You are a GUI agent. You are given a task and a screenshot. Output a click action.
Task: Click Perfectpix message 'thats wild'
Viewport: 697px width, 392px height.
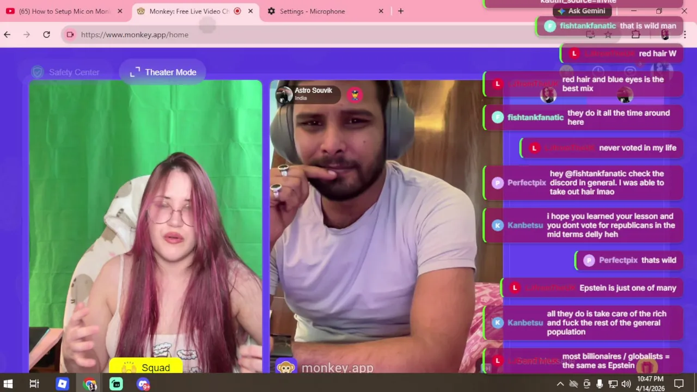coord(629,260)
